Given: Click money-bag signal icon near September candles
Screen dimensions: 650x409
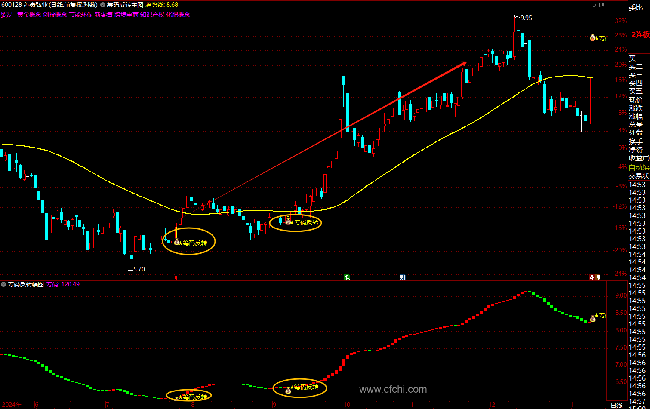Looking at the screenshot, I should (288, 222).
